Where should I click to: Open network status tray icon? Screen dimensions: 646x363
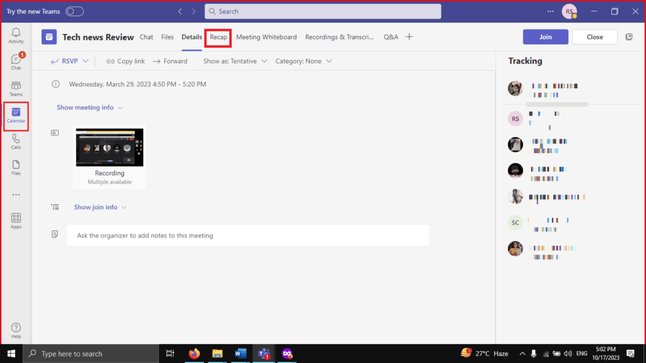click(546, 354)
